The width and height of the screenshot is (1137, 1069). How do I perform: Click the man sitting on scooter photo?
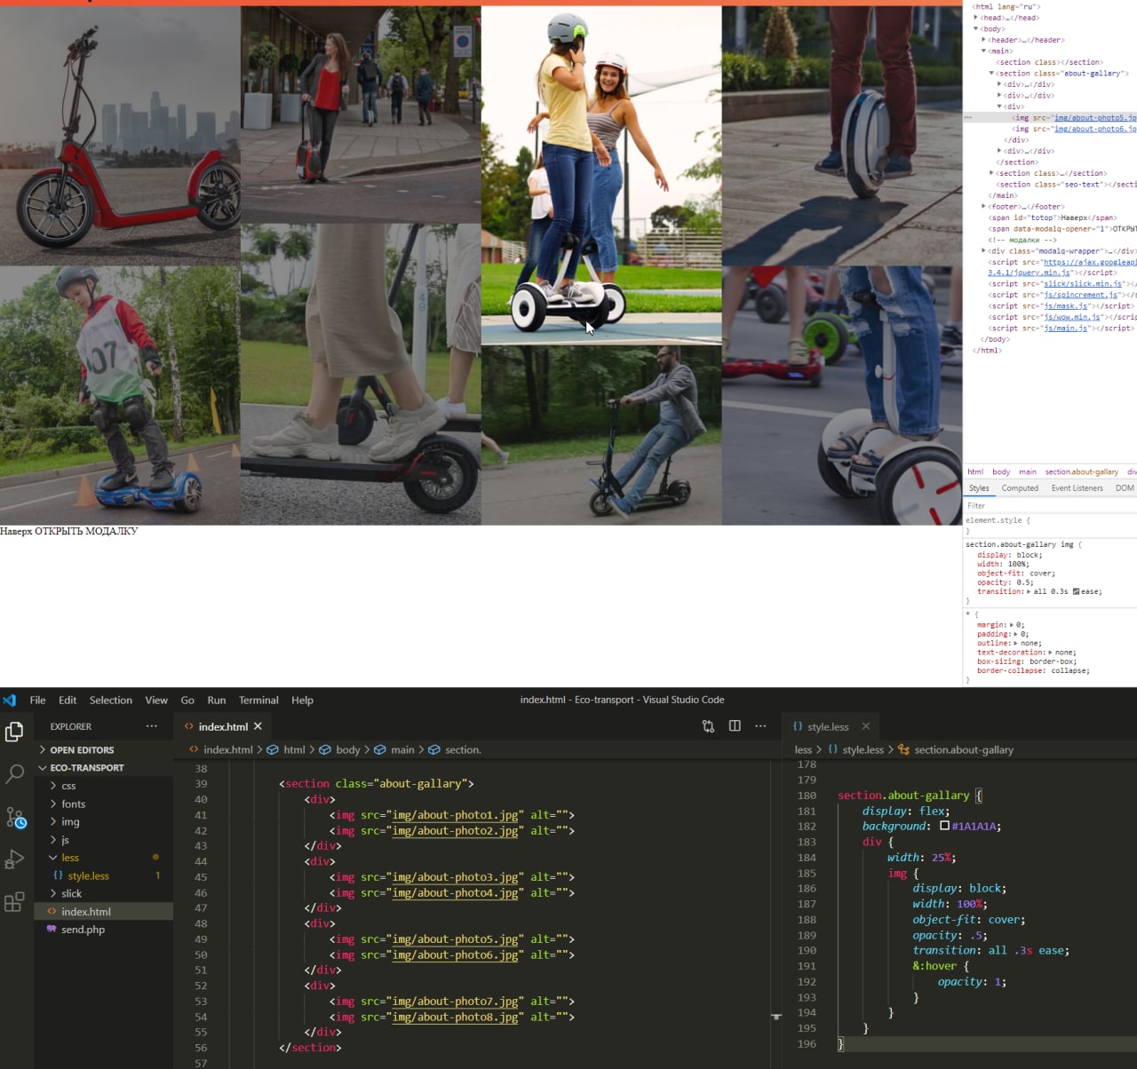coord(601,435)
